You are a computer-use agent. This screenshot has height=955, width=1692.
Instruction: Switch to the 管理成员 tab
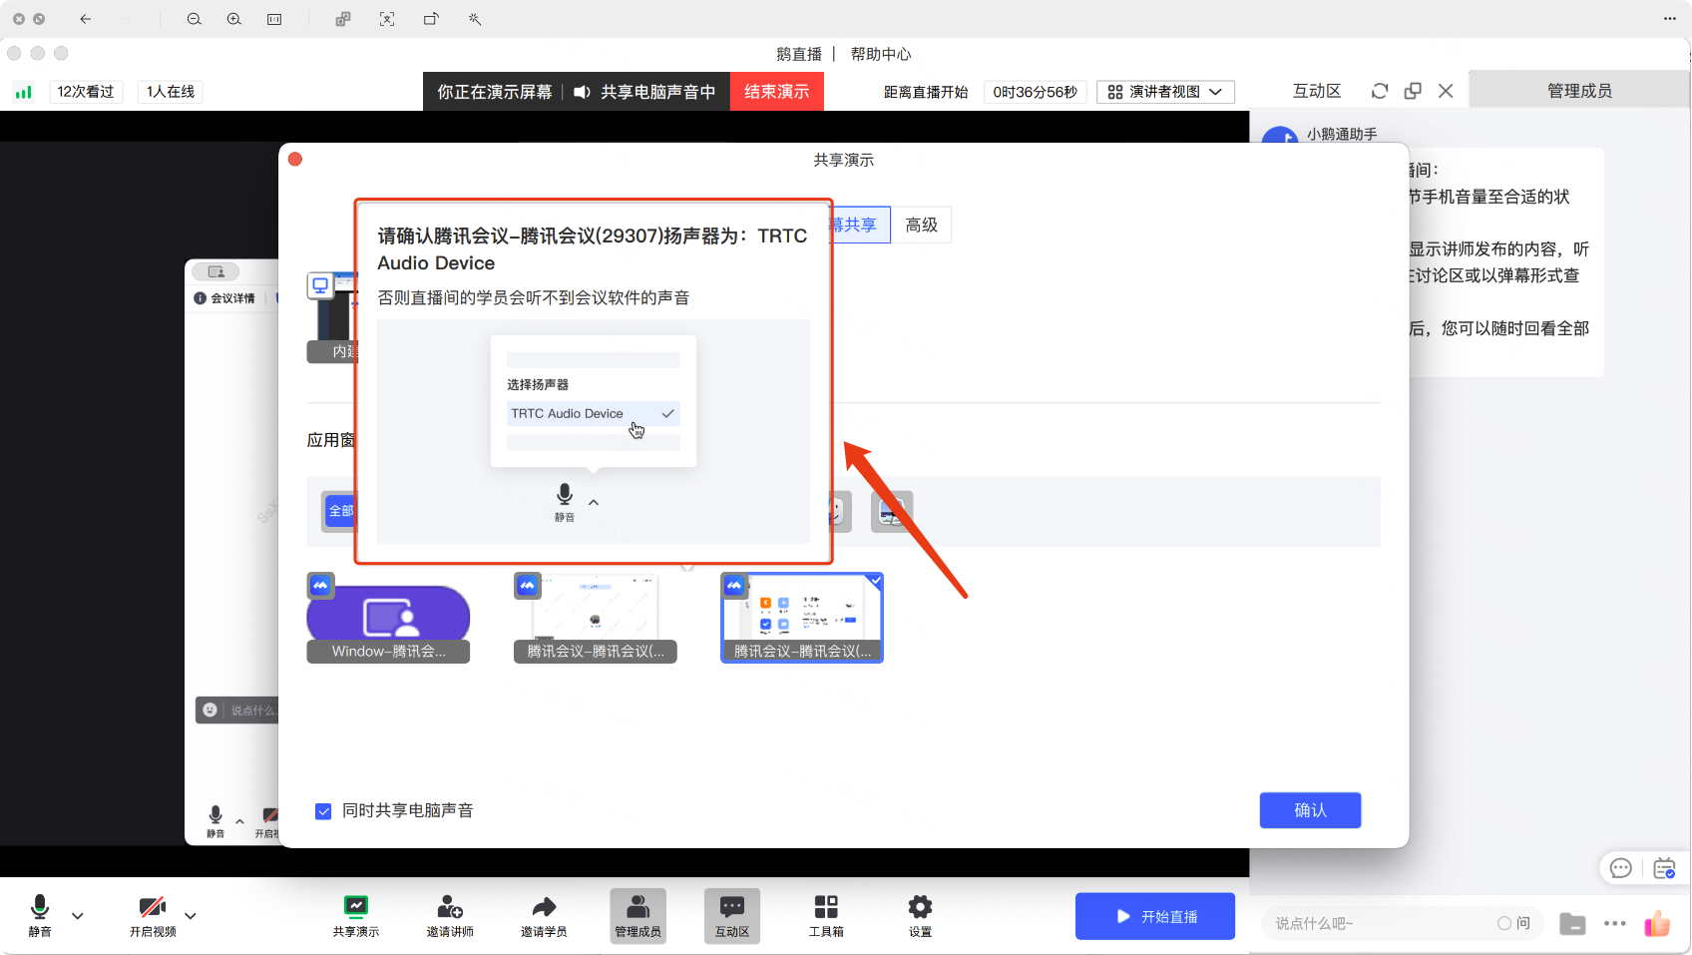pos(1579,91)
